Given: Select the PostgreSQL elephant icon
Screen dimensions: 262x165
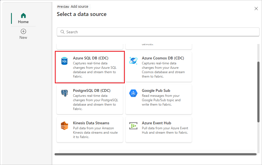Looking at the screenshot, I should pyautogui.click(x=64, y=93).
